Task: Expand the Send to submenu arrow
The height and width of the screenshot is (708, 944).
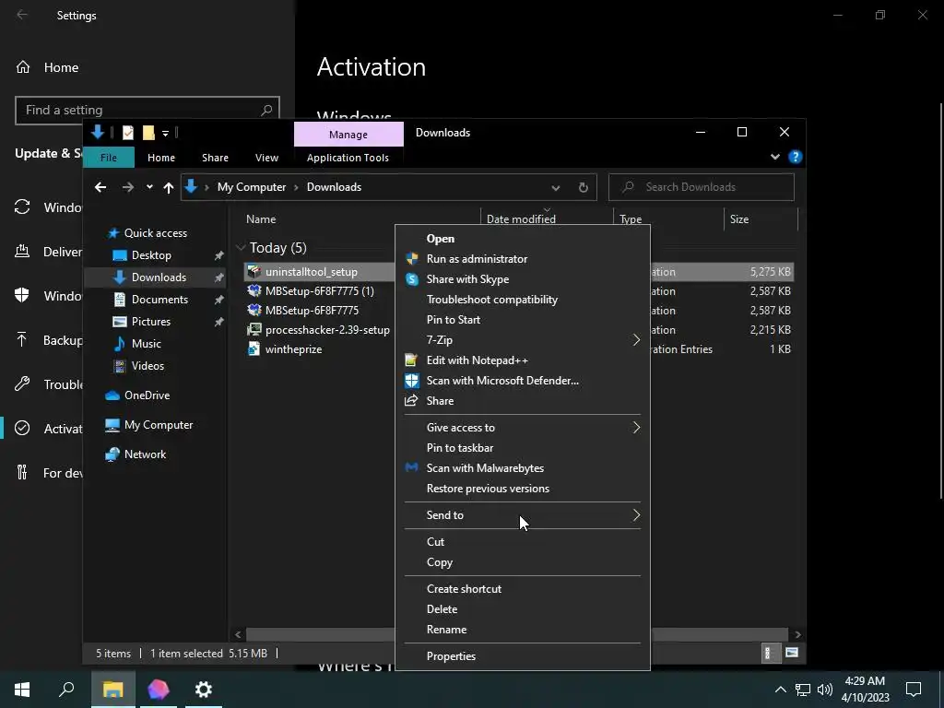Action: (x=636, y=515)
